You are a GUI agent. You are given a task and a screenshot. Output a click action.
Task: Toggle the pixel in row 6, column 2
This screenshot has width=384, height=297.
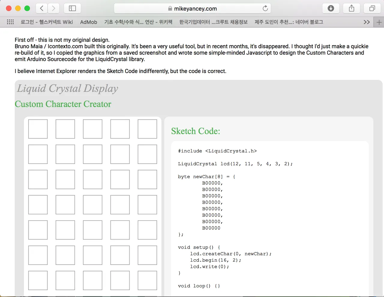(65, 255)
